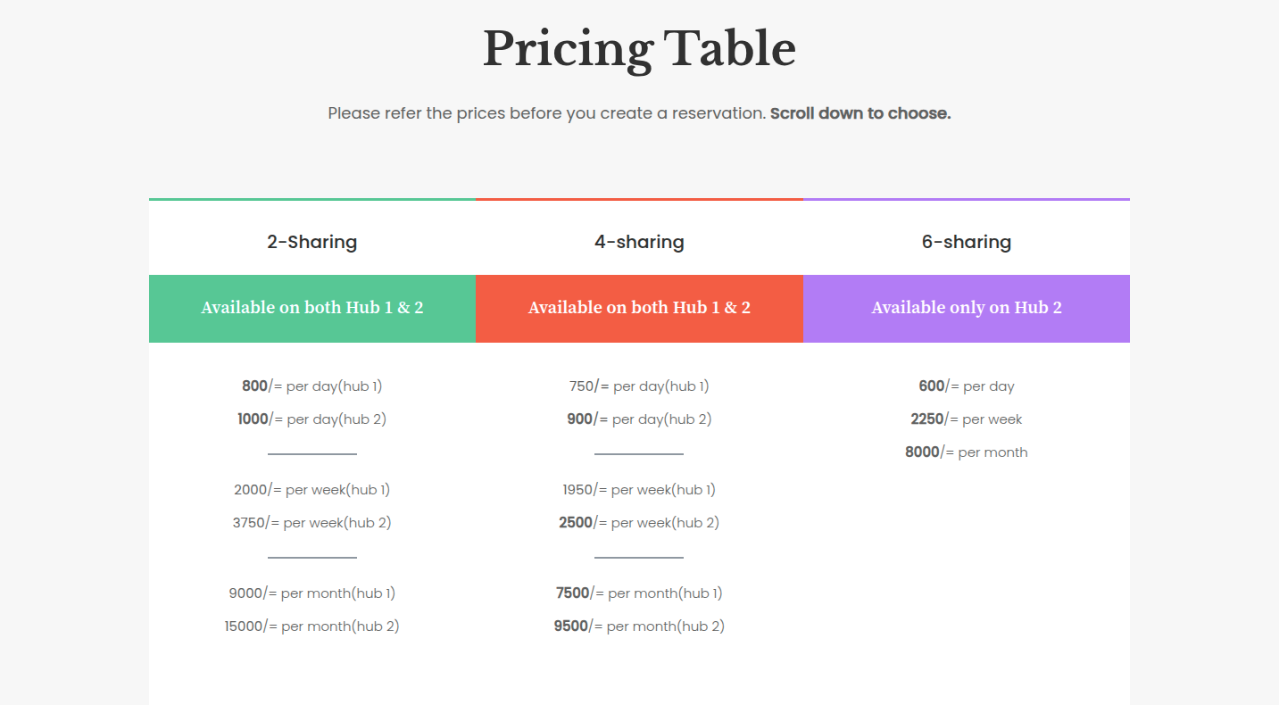Click the 8000/= per month price
Image resolution: width=1279 pixels, height=705 pixels.
click(966, 452)
